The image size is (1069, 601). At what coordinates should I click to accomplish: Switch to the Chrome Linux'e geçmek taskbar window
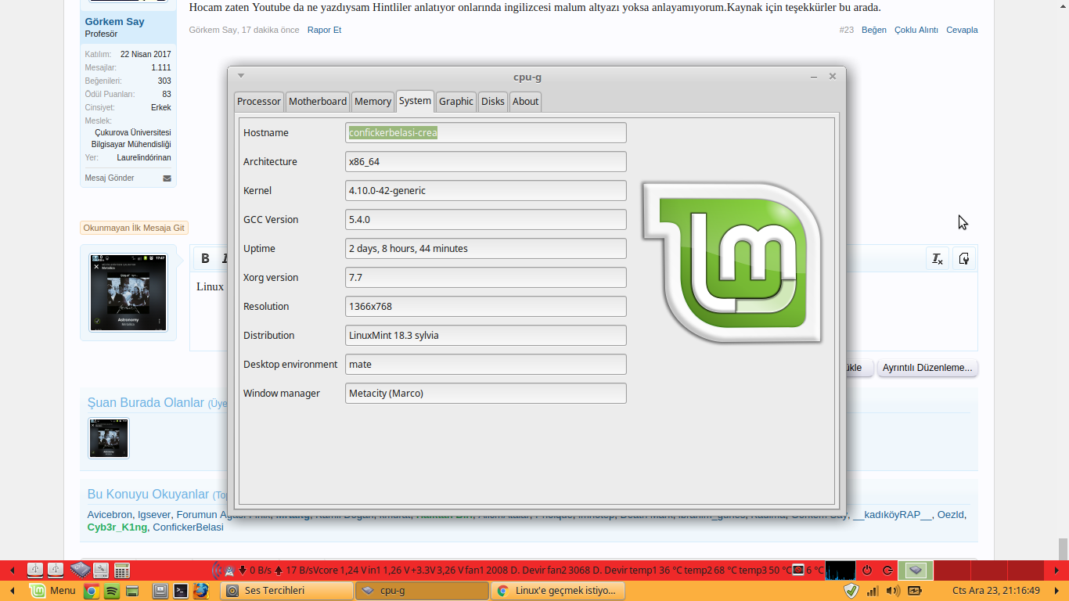pyautogui.click(x=559, y=591)
